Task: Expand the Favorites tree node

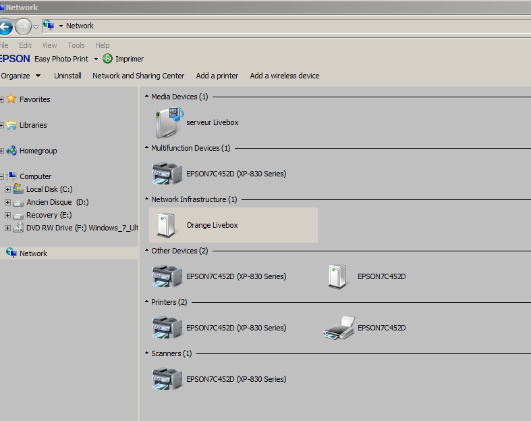Action: click(x=2, y=99)
